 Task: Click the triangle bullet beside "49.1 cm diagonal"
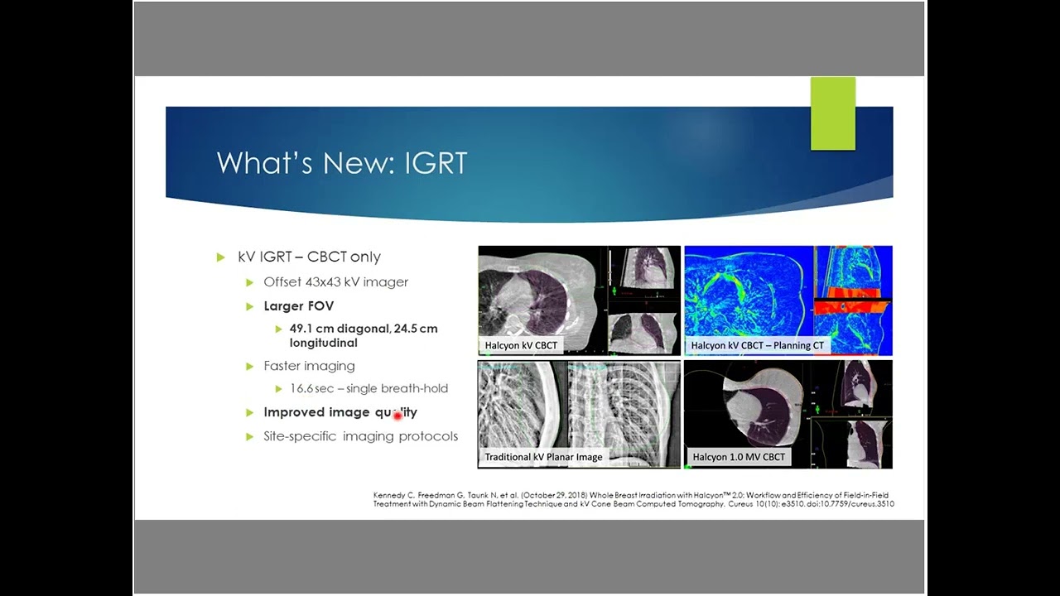click(x=279, y=329)
